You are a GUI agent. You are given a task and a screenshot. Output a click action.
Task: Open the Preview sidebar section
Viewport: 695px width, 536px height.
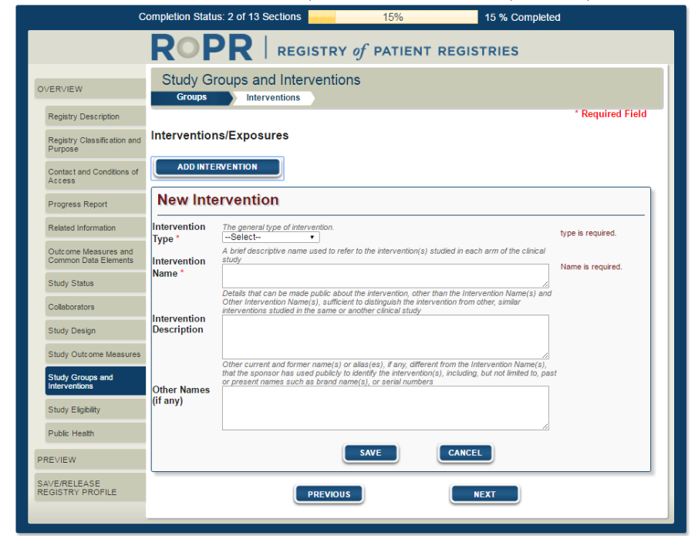[x=90, y=460]
